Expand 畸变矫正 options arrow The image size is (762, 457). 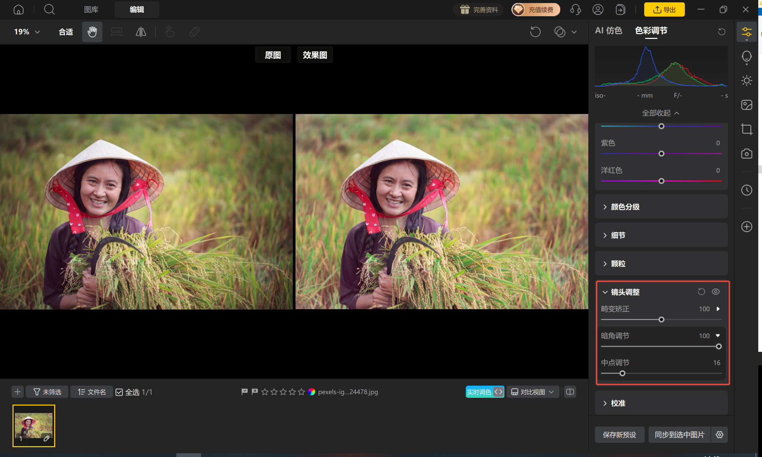point(718,309)
